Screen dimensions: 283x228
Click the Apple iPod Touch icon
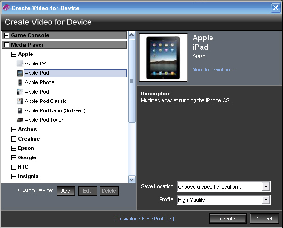pyautogui.click(x=20, y=120)
